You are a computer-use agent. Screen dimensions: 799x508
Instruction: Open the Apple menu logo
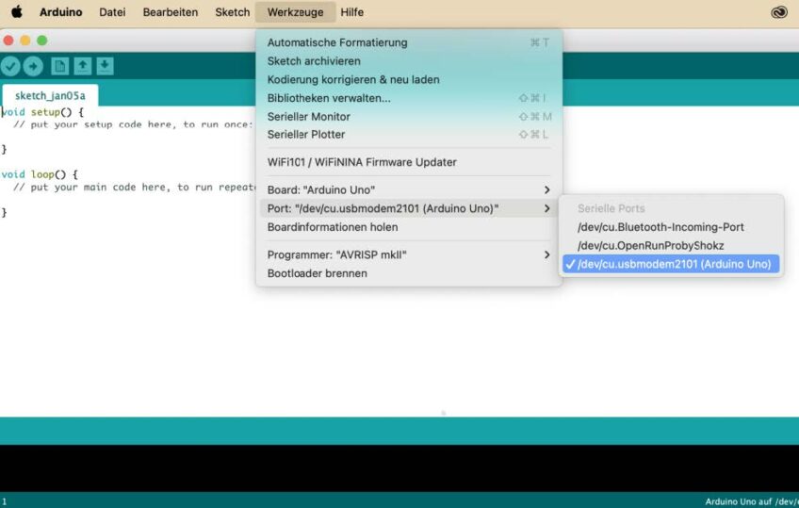pos(16,12)
